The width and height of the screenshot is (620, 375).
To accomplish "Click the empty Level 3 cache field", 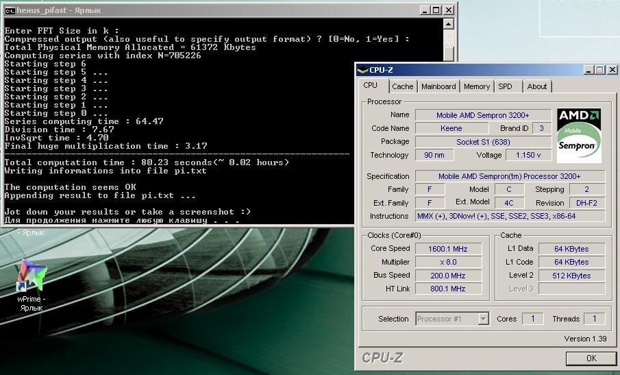I will (571, 289).
